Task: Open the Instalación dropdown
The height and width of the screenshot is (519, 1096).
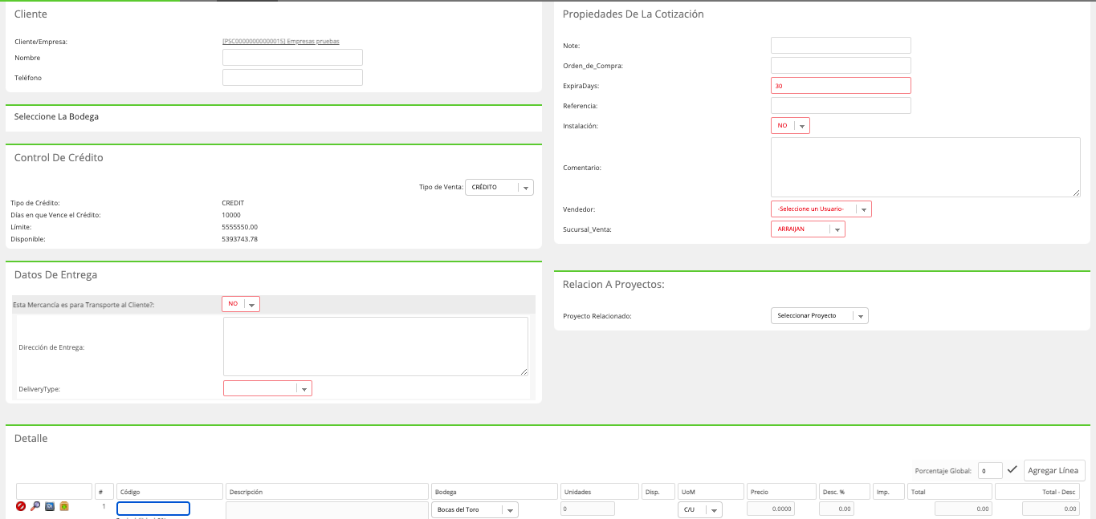Action: click(x=790, y=126)
